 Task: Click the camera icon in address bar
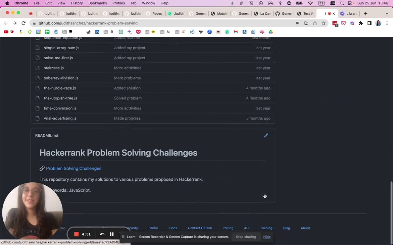click(x=297, y=23)
